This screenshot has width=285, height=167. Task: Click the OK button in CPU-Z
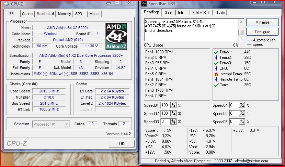(x=122, y=144)
